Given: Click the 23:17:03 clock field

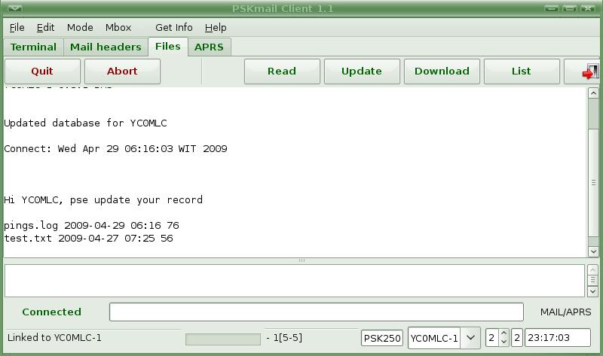Looking at the screenshot, I should tap(558, 338).
